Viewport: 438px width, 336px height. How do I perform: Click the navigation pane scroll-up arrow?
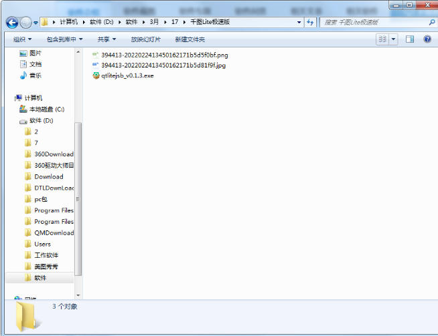(78, 52)
